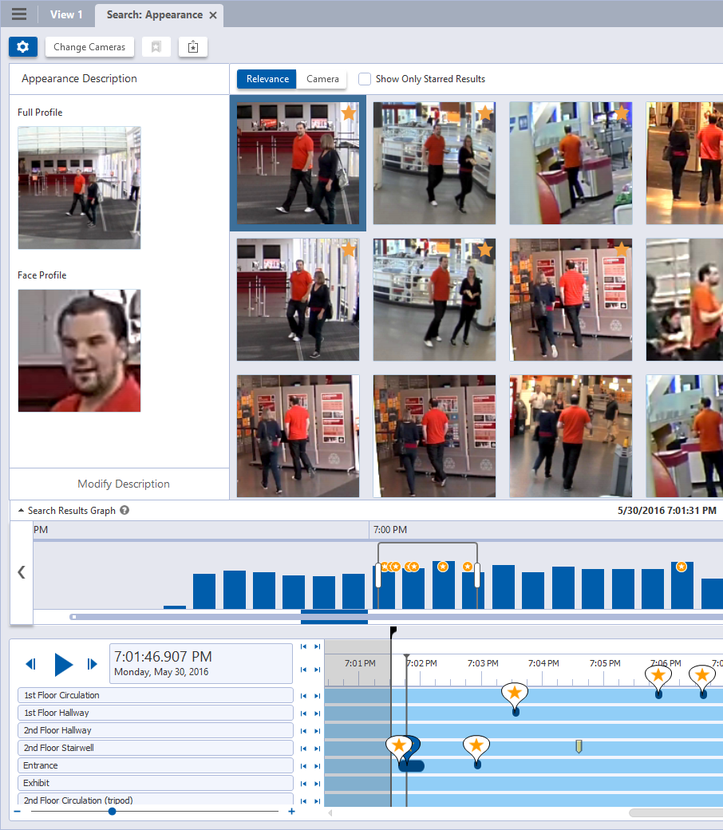Toggle star on third result in top row
Viewport: 723px width, 830px height.
(x=622, y=113)
